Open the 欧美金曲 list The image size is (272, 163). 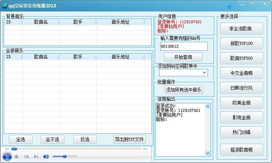pyautogui.click(x=241, y=103)
